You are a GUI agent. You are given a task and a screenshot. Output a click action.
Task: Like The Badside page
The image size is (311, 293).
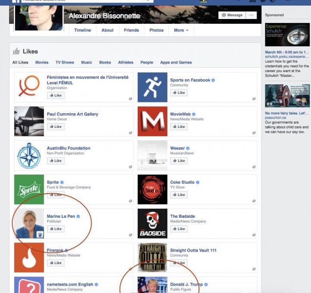(x=179, y=229)
